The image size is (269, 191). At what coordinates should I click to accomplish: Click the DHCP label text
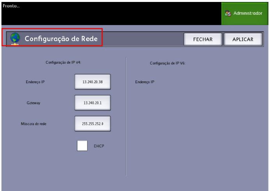pyautogui.click(x=99, y=146)
